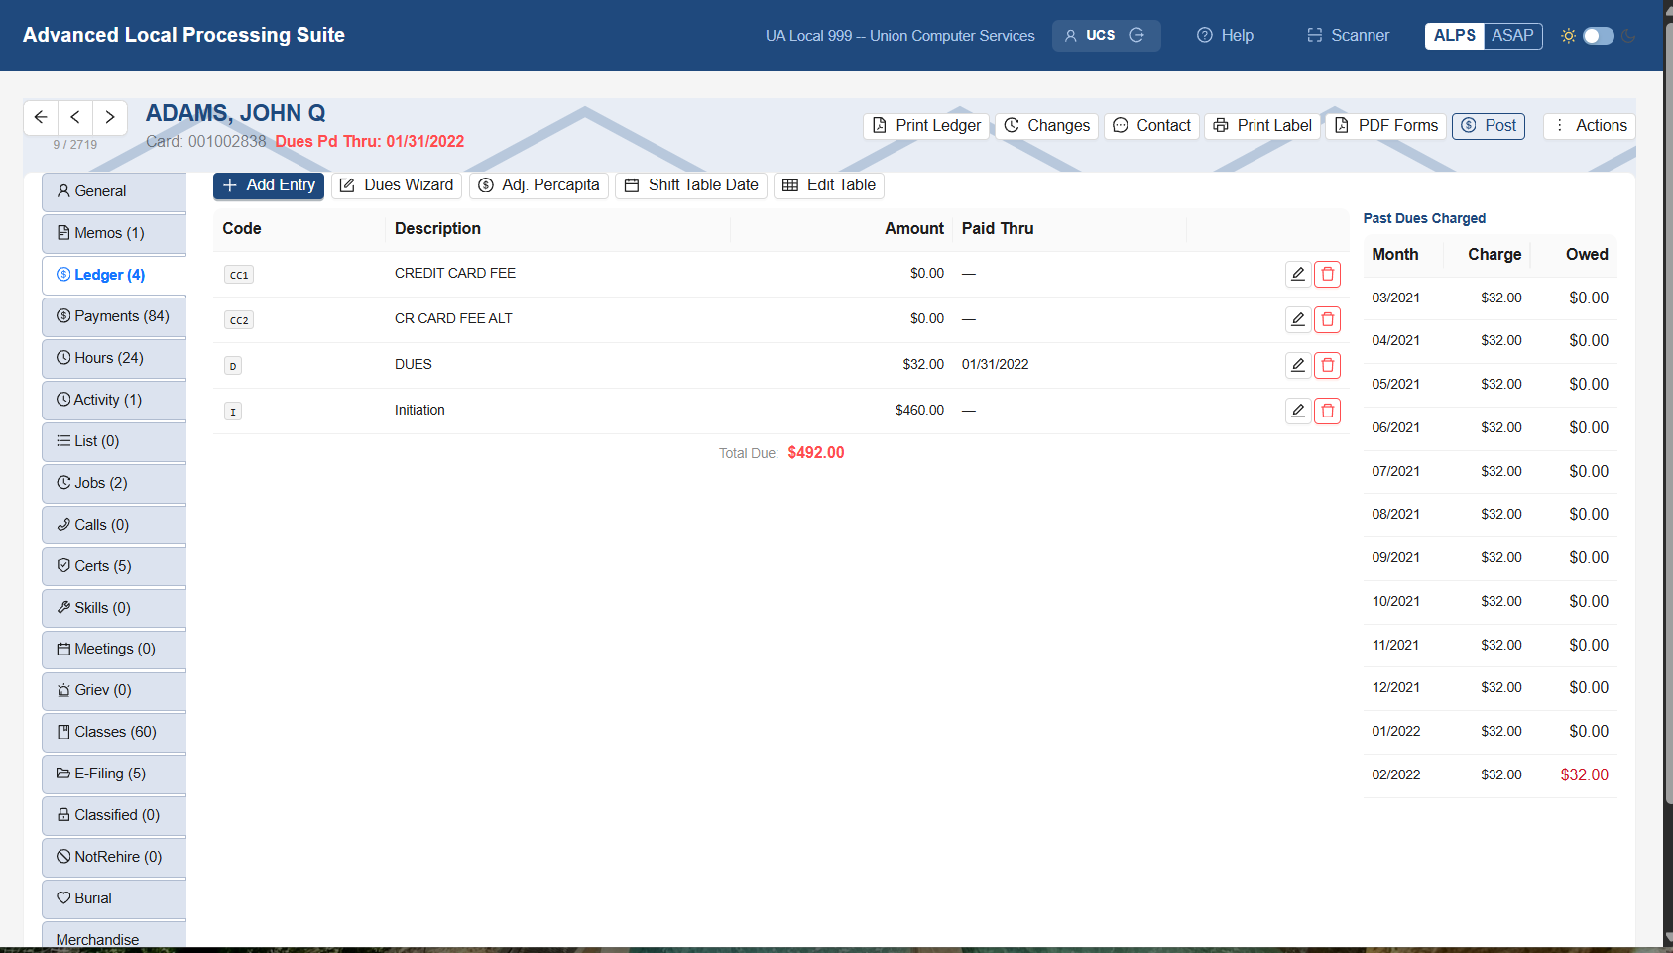The width and height of the screenshot is (1673, 953).
Task: Click Edit Table button
Action: [829, 185]
